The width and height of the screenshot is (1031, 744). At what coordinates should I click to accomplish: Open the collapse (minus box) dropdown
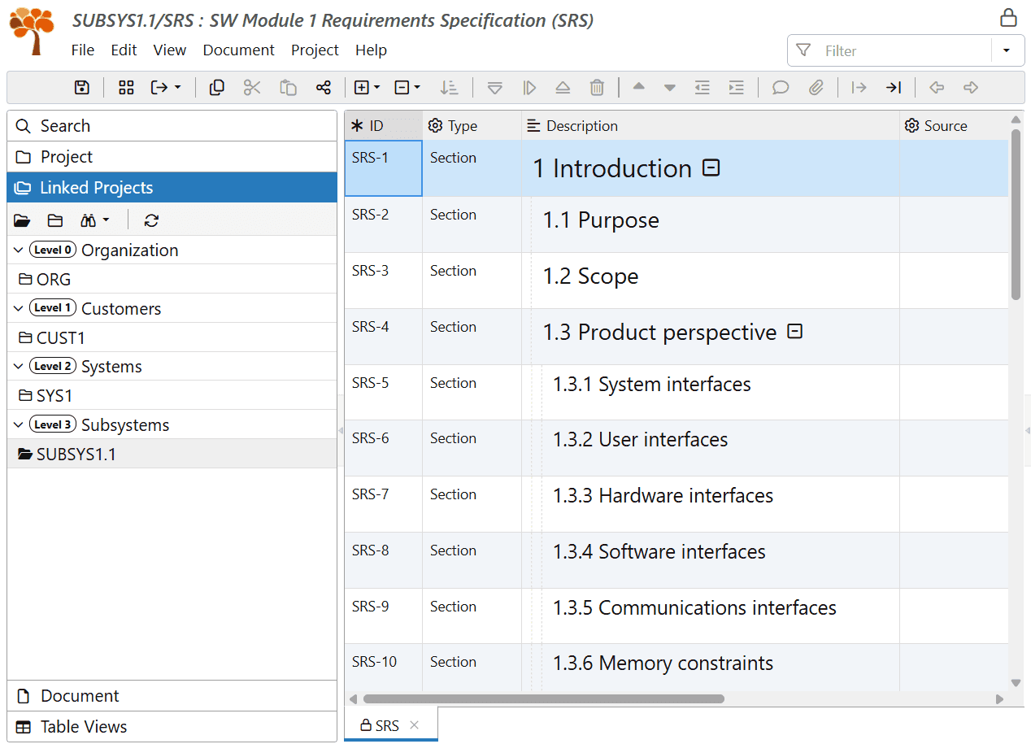coord(407,88)
